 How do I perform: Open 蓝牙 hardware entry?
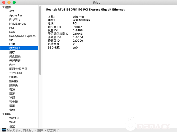click(12, 93)
